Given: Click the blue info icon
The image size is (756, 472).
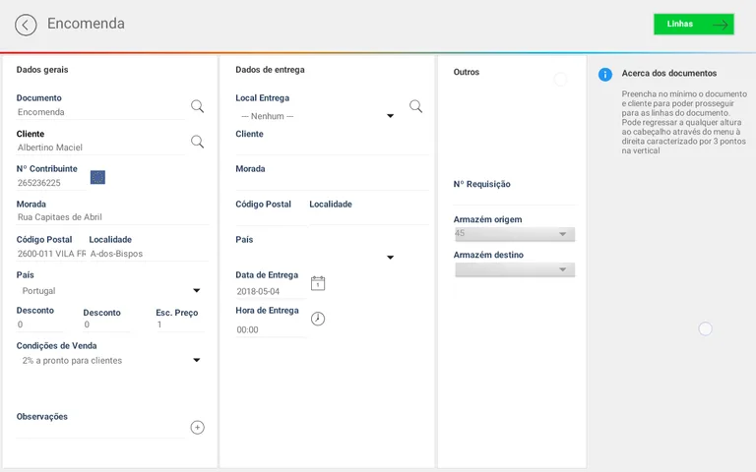Looking at the screenshot, I should [x=605, y=74].
